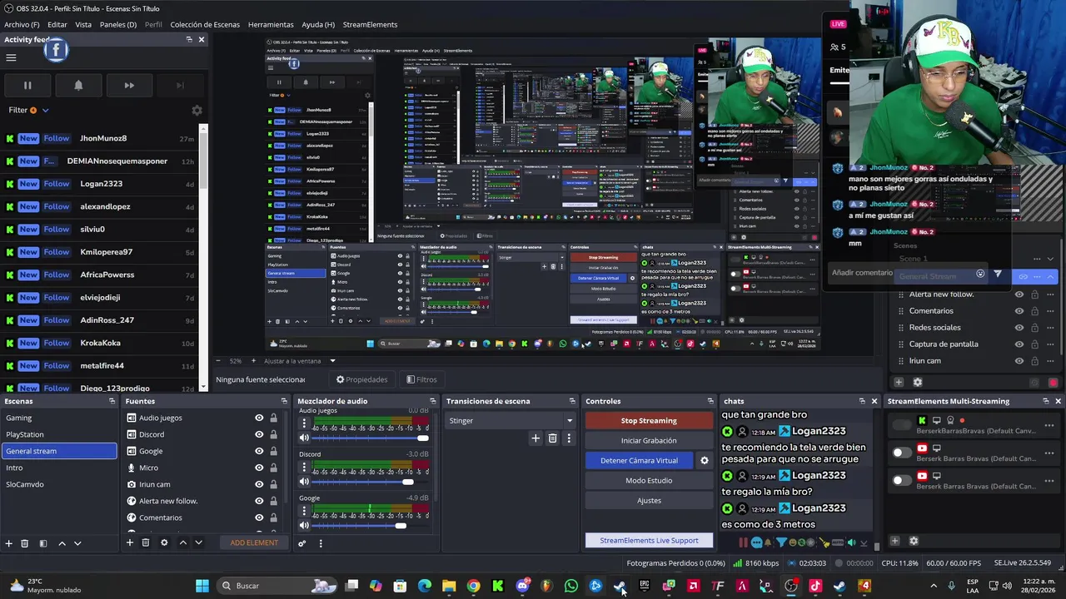Open Activity feed settings gear
This screenshot has width=1066, height=599.
(x=197, y=110)
